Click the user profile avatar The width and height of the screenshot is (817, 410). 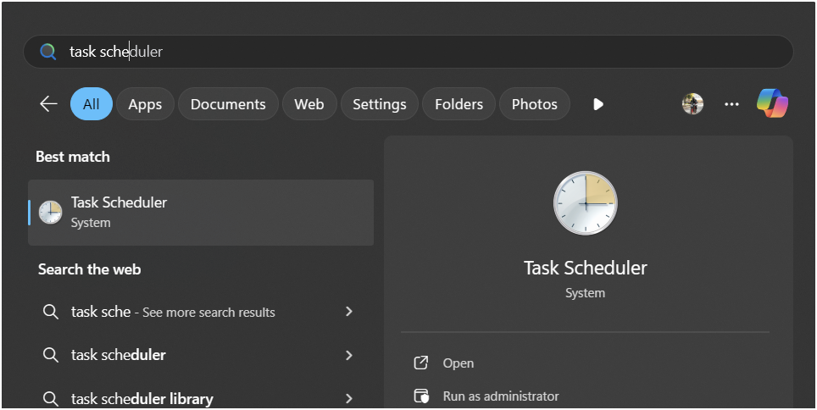click(692, 103)
